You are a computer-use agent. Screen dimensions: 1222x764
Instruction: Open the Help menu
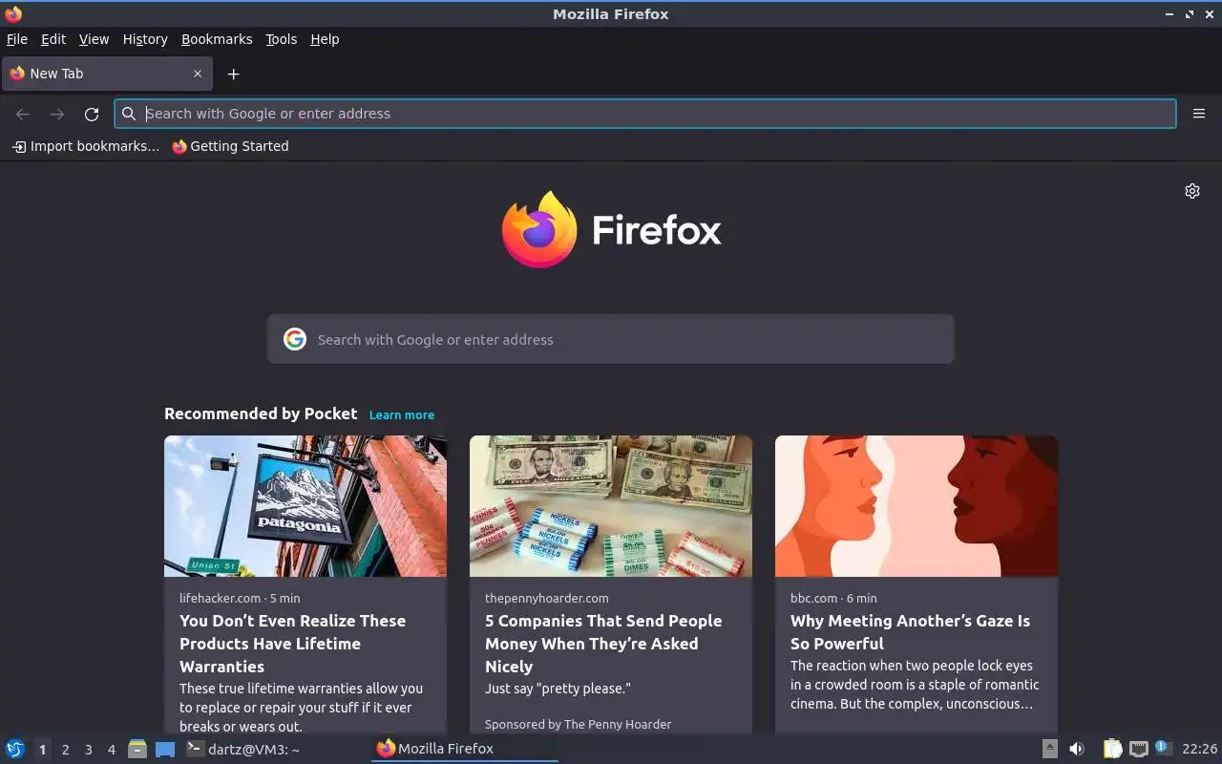click(325, 39)
